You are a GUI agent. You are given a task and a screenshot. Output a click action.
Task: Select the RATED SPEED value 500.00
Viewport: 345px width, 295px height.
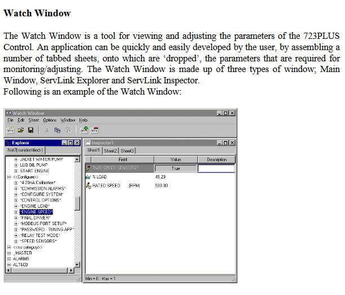tap(161, 186)
